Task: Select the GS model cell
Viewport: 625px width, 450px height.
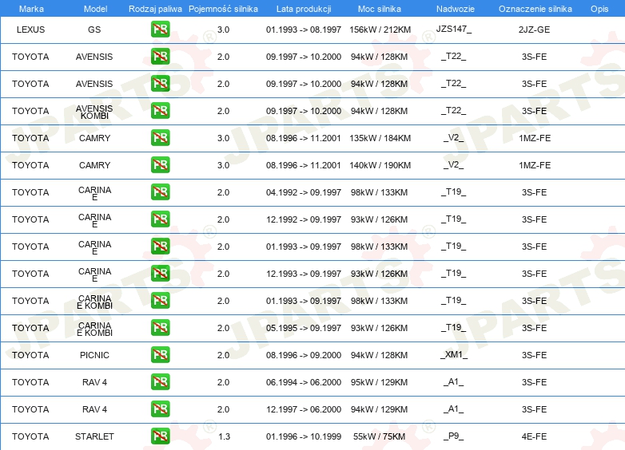Action: [94, 30]
